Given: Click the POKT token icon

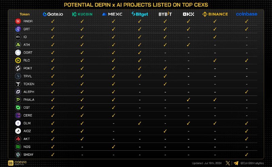Looking at the screenshot, I should tap(18, 68).
